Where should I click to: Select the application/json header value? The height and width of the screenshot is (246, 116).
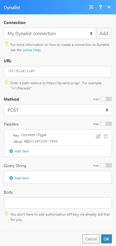click(41, 141)
